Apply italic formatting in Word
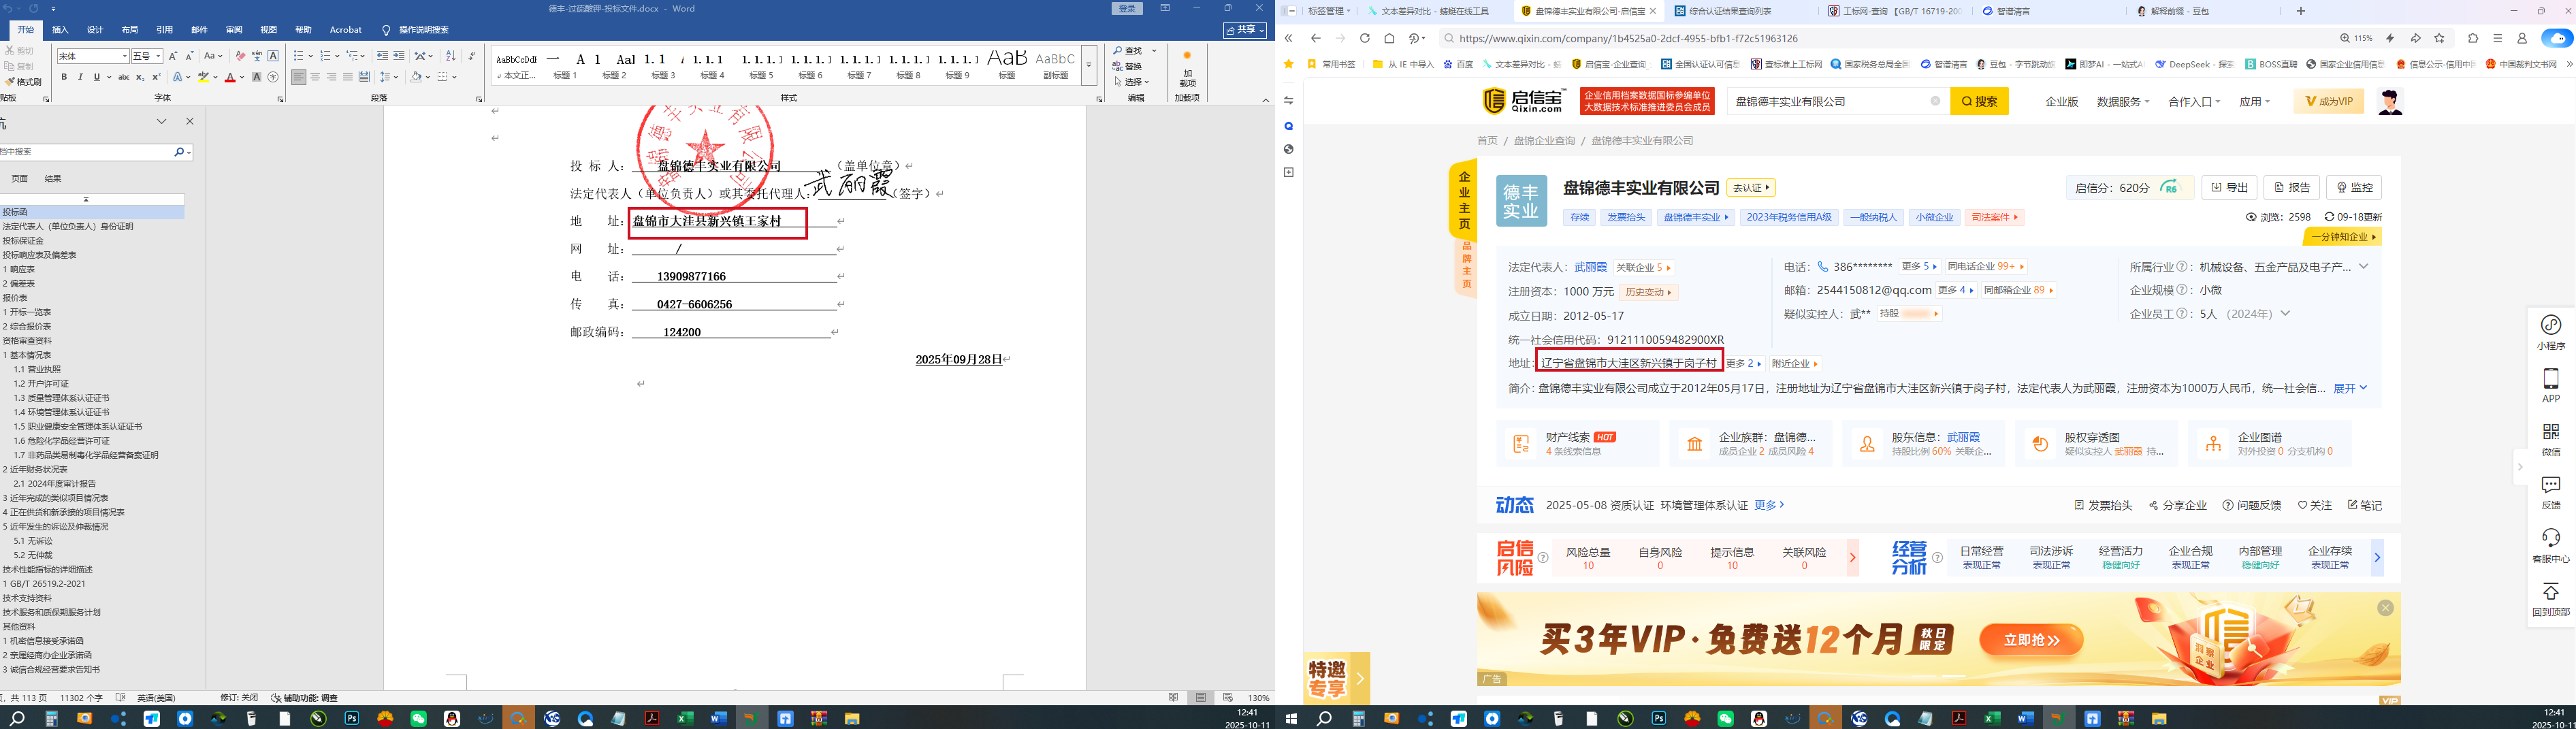 pyautogui.click(x=80, y=77)
